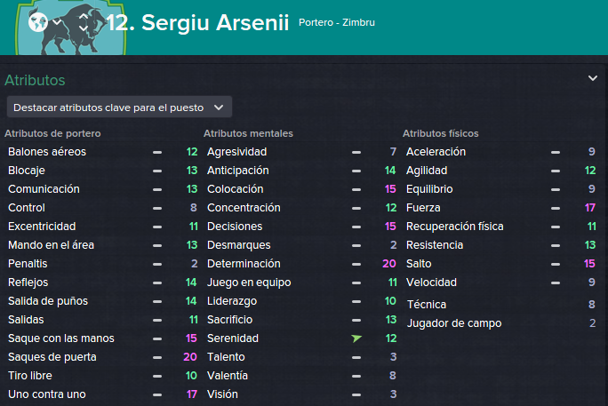Image resolution: width=608 pixels, height=406 pixels.
Task: Click the green rising arrow beside Serenidad
Action: coord(356,338)
